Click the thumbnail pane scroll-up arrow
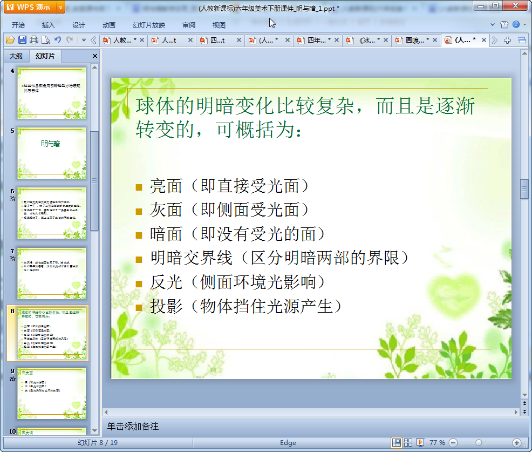 pyautogui.click(x=94, y=68)
